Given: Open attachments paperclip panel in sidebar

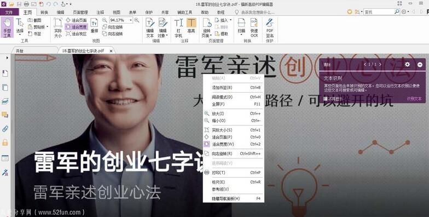Looking at the screenshot, I should [5, 128].
